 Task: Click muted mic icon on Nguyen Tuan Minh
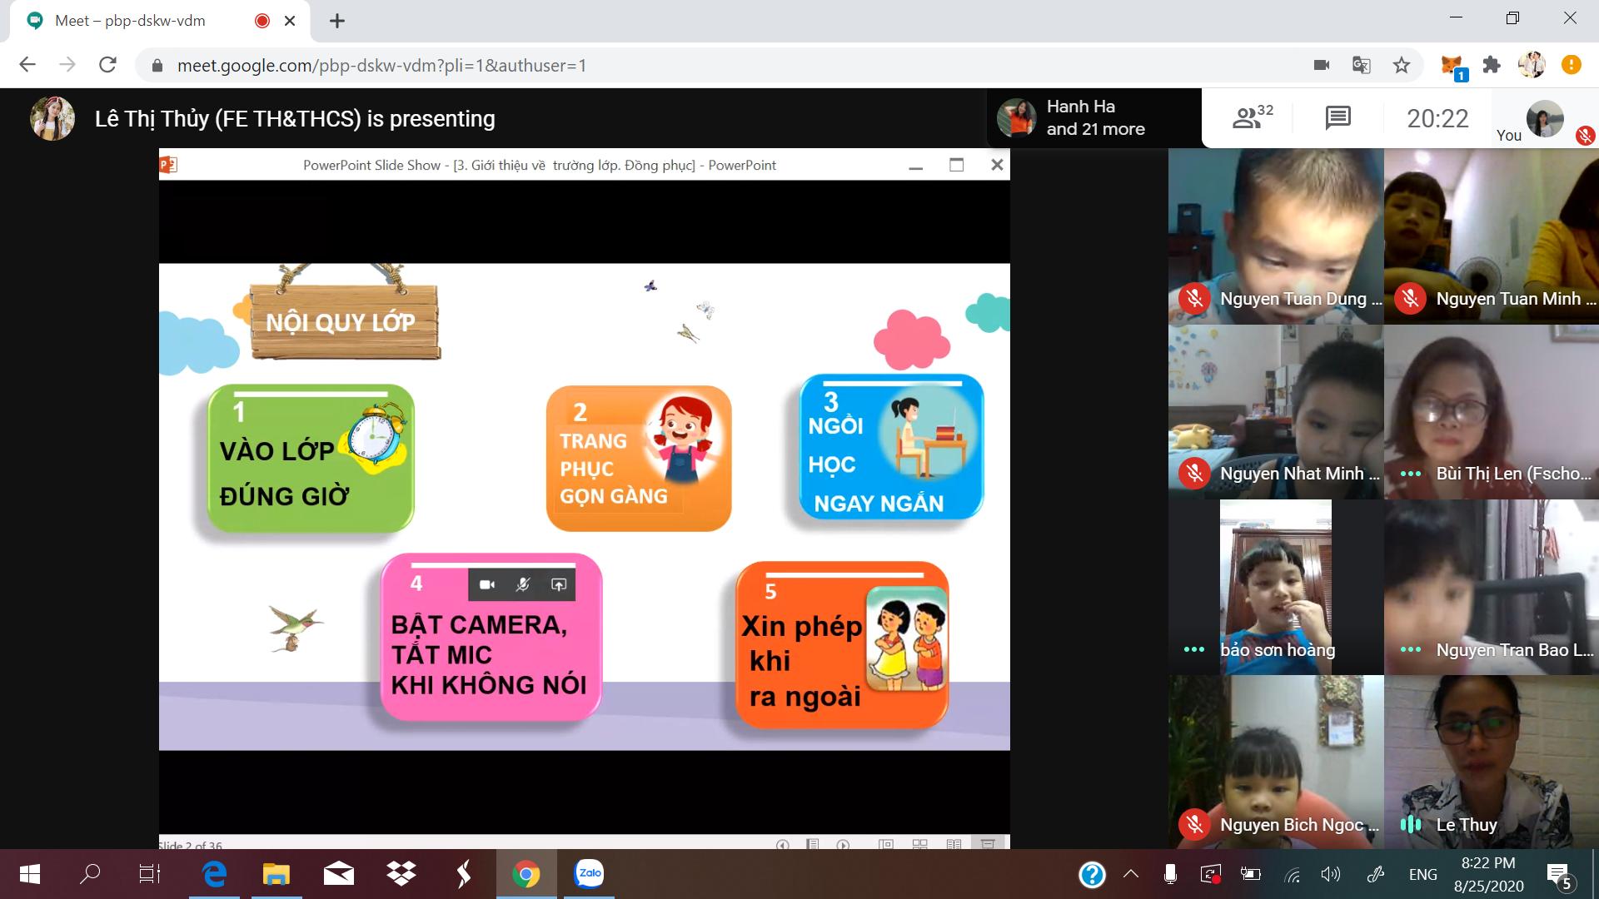point(1410,298)
